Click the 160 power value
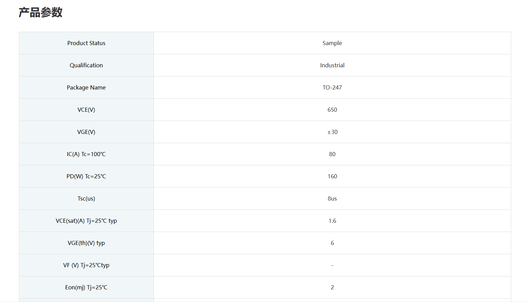Viewport: 530px width, 302px height. coord(332,176)
